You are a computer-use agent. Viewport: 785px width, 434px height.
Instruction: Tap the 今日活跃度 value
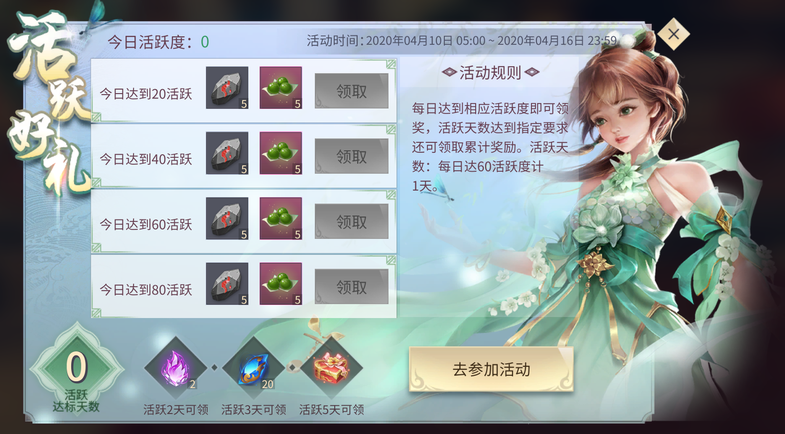[x=205, y=42]
